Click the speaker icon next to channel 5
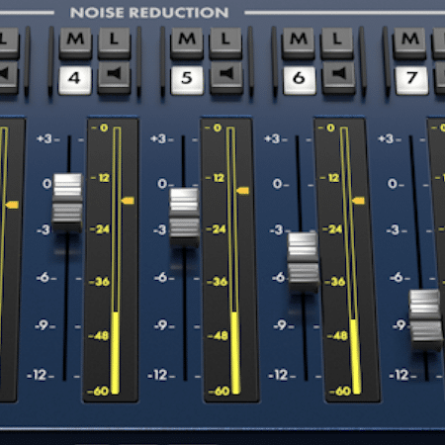This screenshot has height=445, width=445. pyautogui.click(x=226, y=77)
